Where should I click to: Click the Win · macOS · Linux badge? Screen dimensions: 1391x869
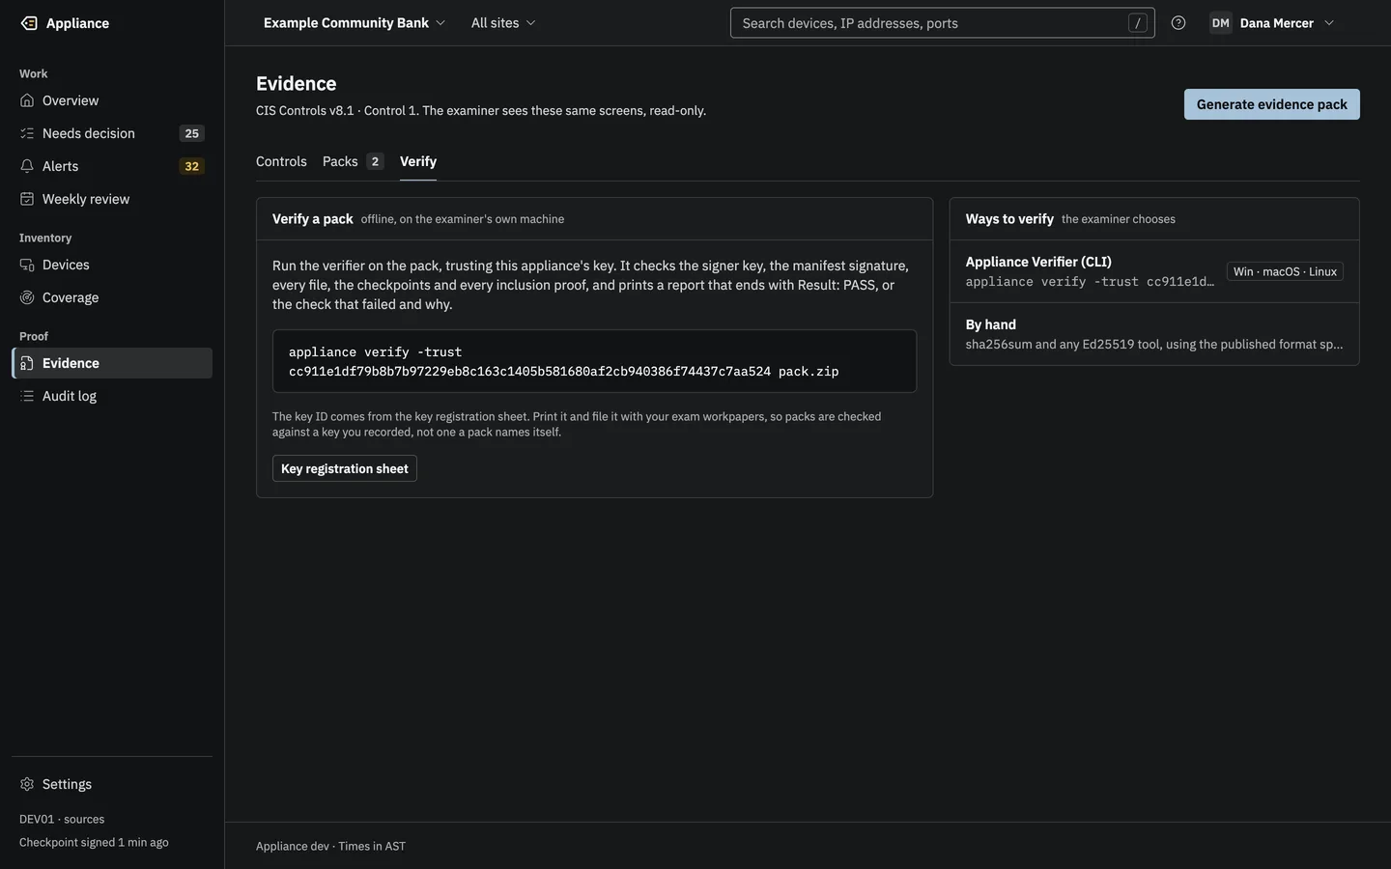[x=1285, y=271]
